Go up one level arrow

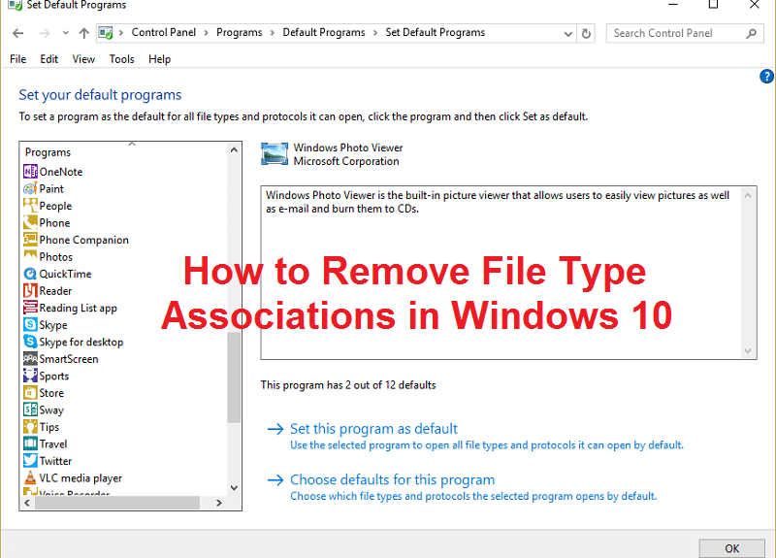pyautogui.click(x=83, y=33)
